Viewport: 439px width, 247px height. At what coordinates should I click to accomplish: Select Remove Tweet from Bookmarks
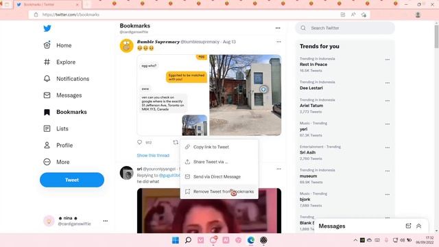click(x=219, y=191)
